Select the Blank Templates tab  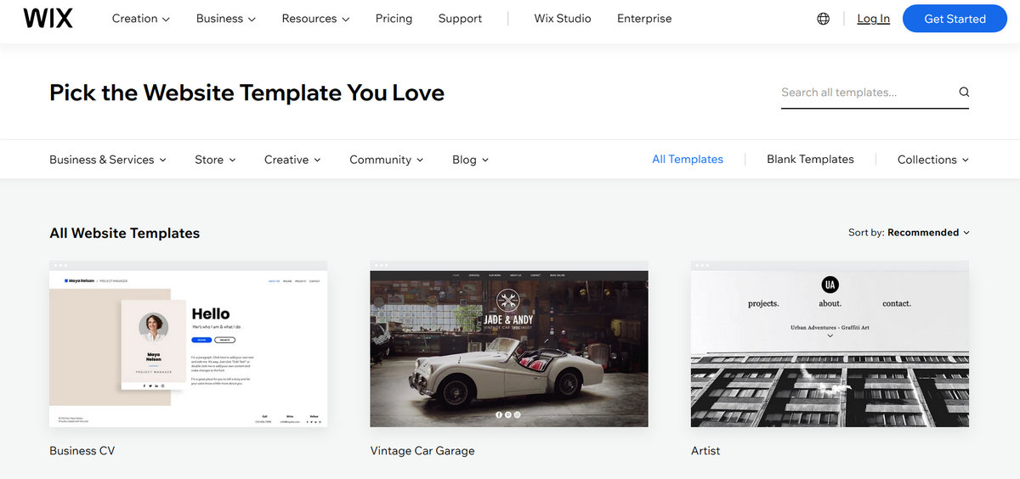pyautogui.click(x=810, y=159)
